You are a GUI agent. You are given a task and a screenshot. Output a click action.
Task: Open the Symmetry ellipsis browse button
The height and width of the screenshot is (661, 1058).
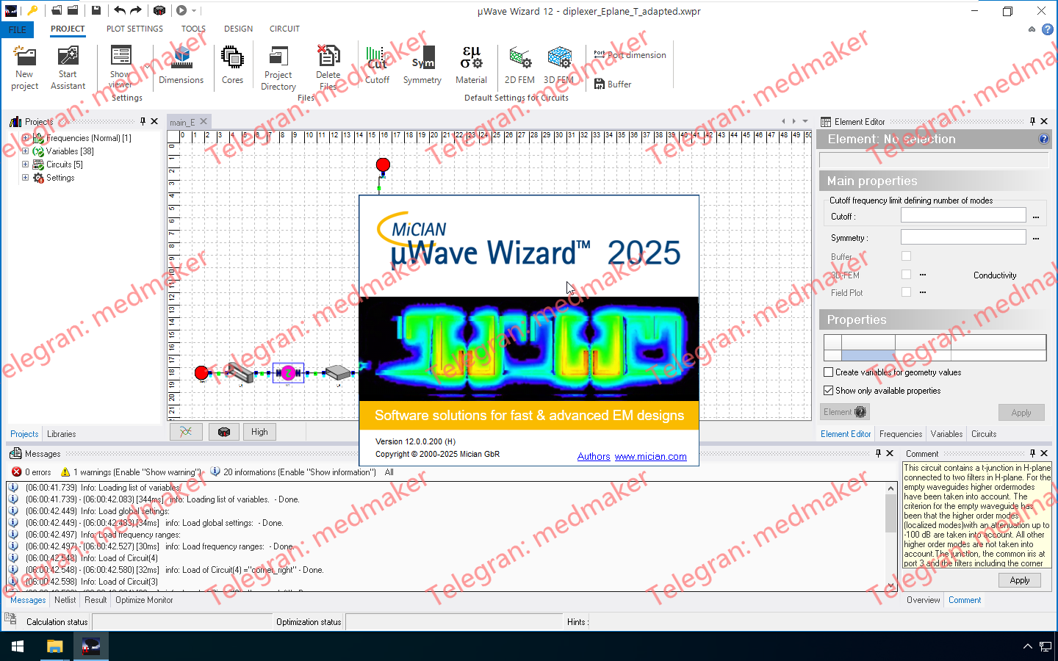[x=1036, y=238]
